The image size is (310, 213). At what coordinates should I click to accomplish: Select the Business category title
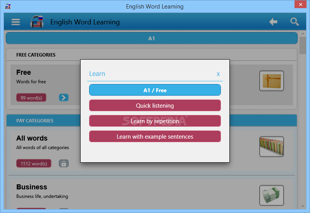(32, 187)
